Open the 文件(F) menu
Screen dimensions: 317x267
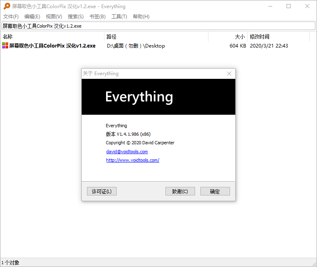(11, 16)
